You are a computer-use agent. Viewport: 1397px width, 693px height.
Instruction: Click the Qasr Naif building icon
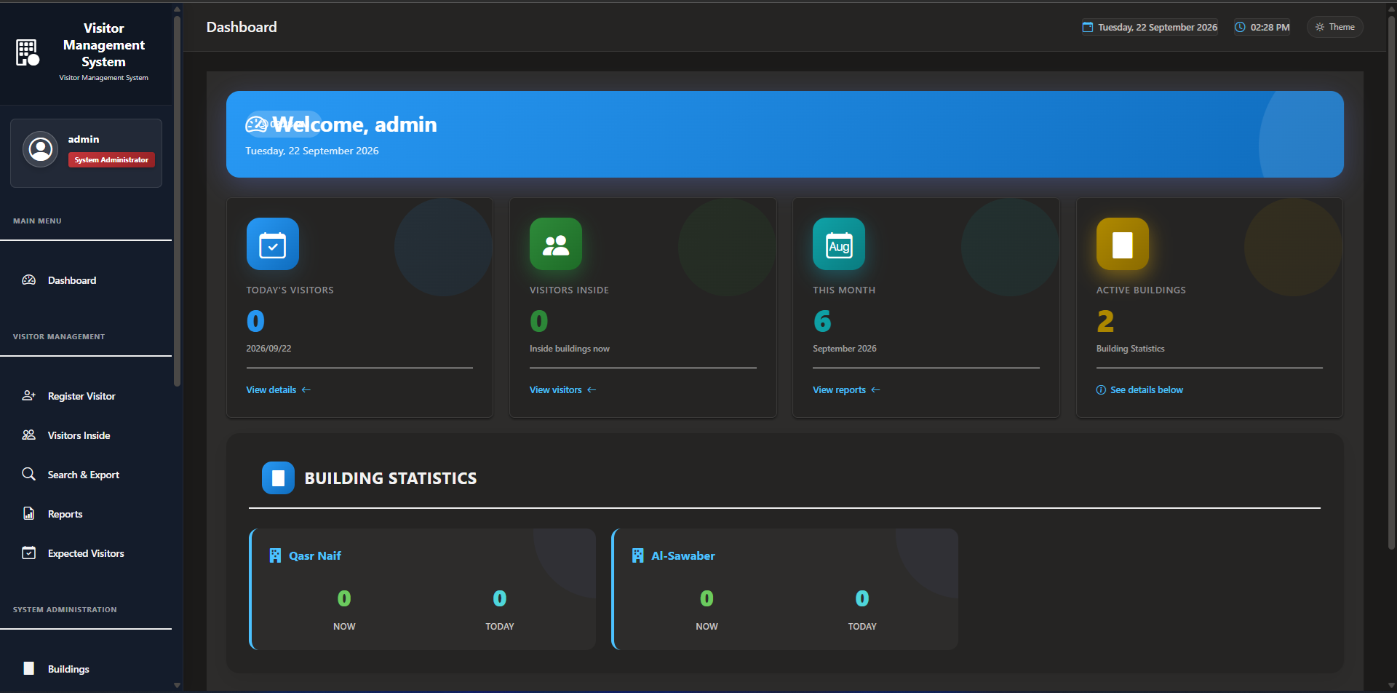275,555
